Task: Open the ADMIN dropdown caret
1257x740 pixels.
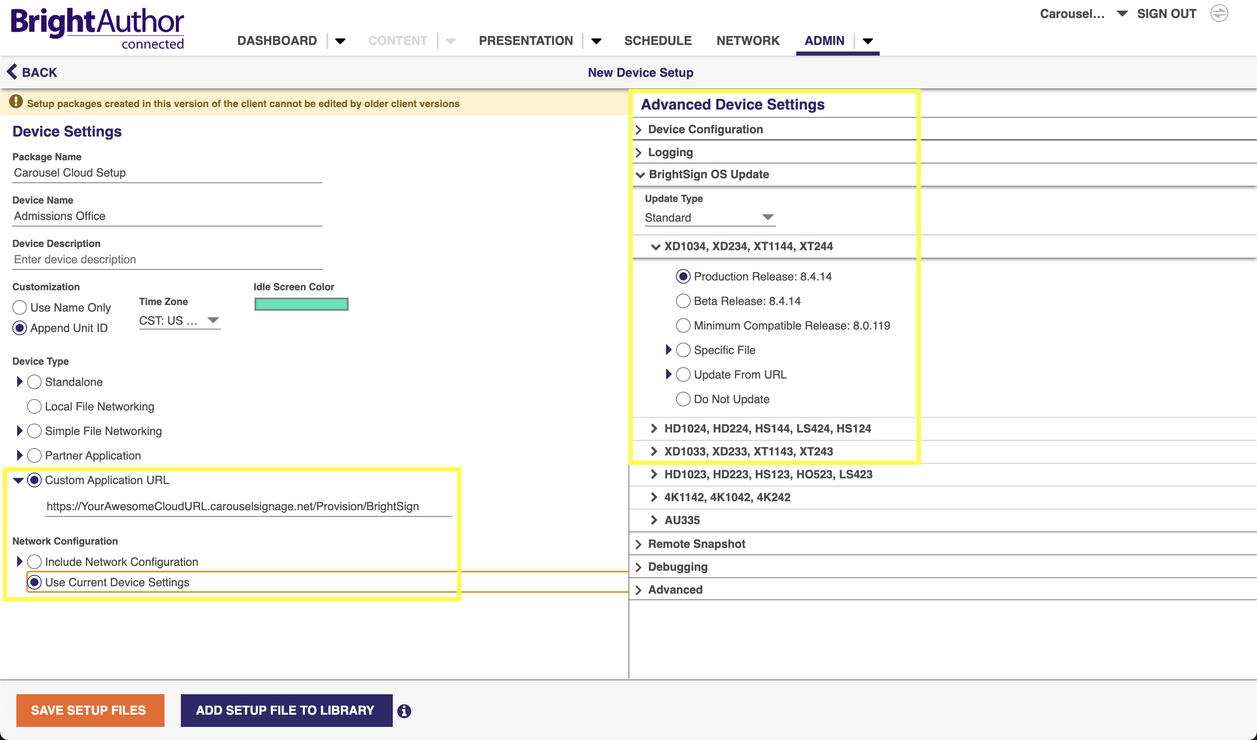Action: click(868, 42)
